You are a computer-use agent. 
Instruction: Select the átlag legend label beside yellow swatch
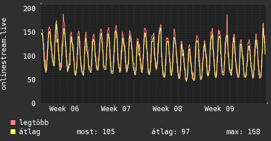(30, 132)
